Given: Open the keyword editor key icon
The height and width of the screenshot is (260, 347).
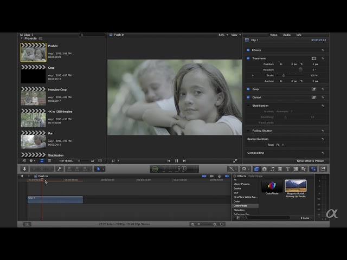Looking at the screenshot, I should pyautogui.click(x=59, y=169).
